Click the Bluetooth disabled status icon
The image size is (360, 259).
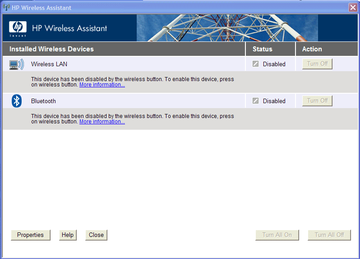(x=255, y=100)
